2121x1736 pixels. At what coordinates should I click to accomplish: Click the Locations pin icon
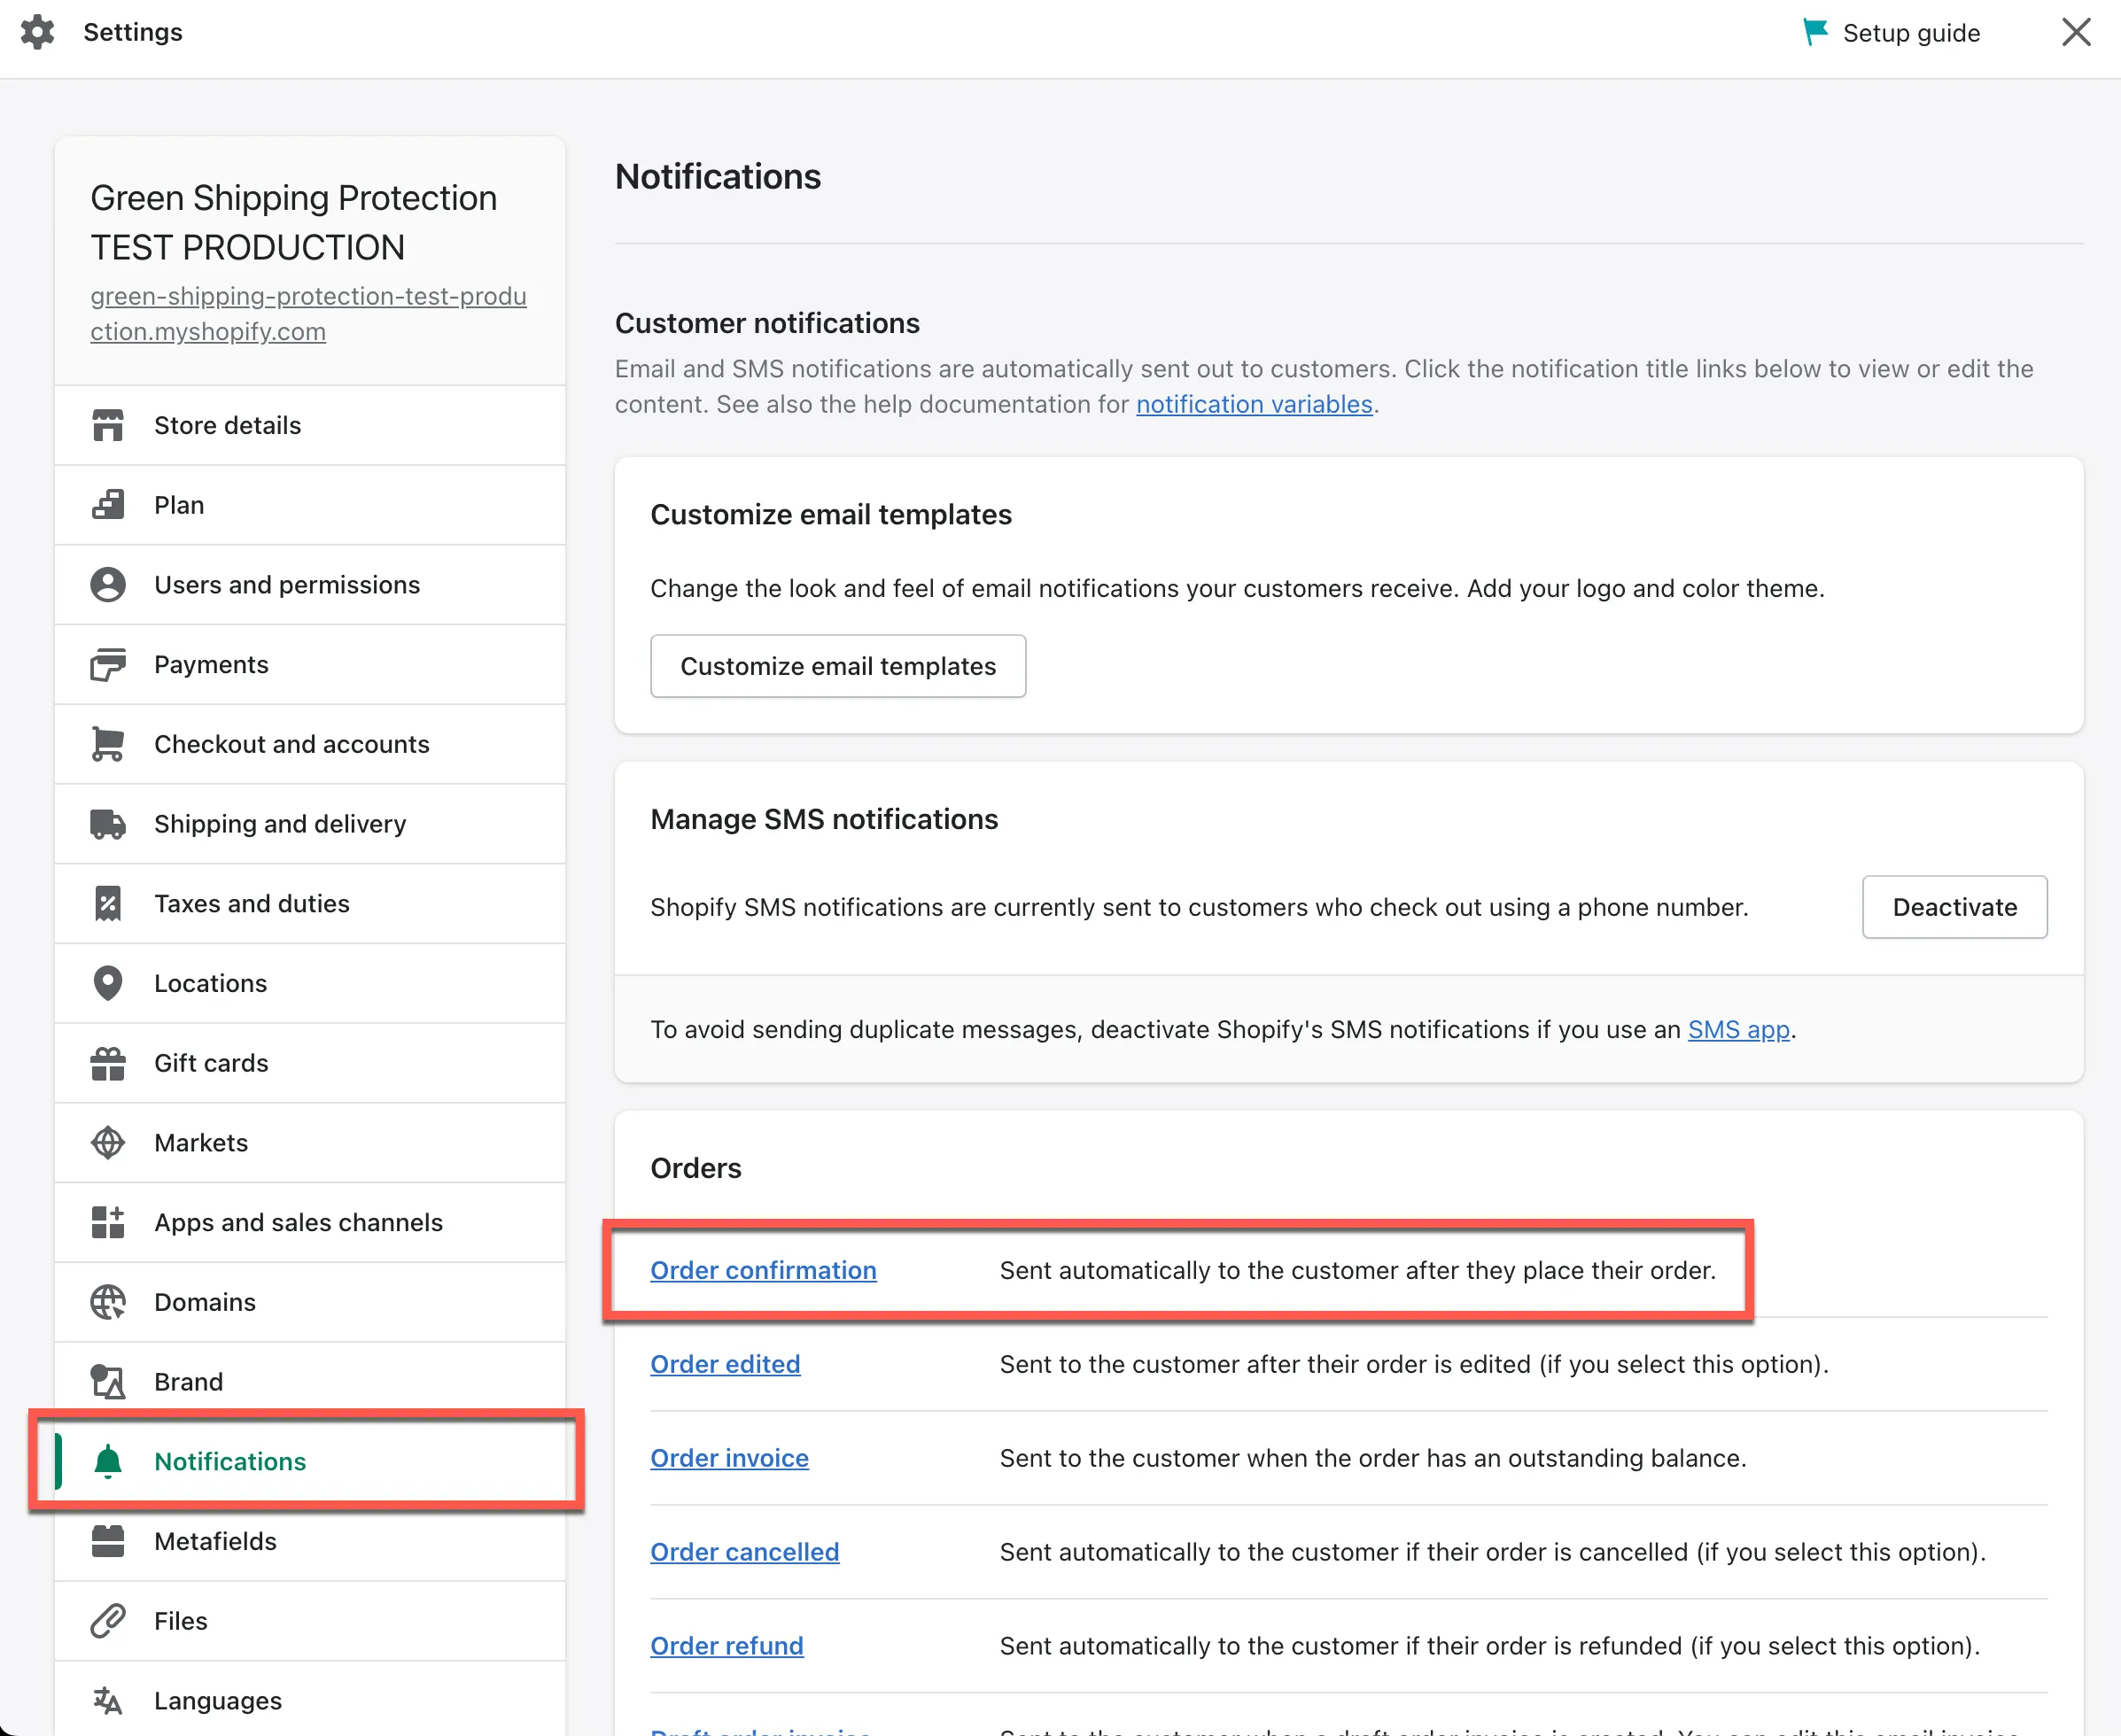(108, 983)
